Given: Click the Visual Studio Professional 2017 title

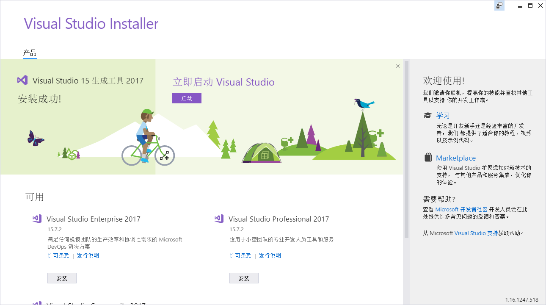Looking at the screenshot, I should tap(279, 219).
